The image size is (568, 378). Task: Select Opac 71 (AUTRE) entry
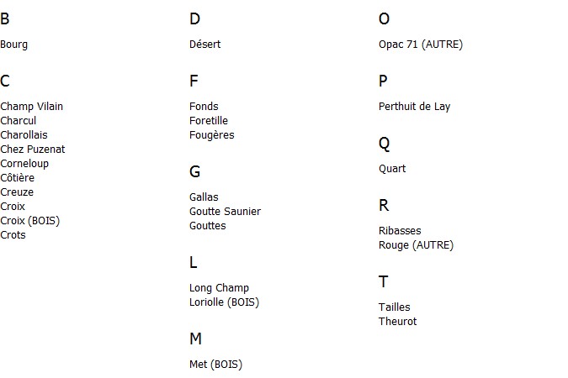tap(421, 45)
